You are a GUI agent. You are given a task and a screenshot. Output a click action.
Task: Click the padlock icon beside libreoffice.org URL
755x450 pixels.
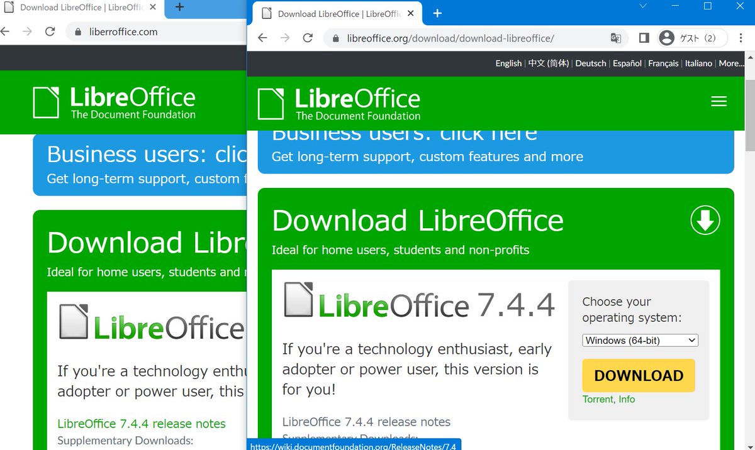pos(336,38)
